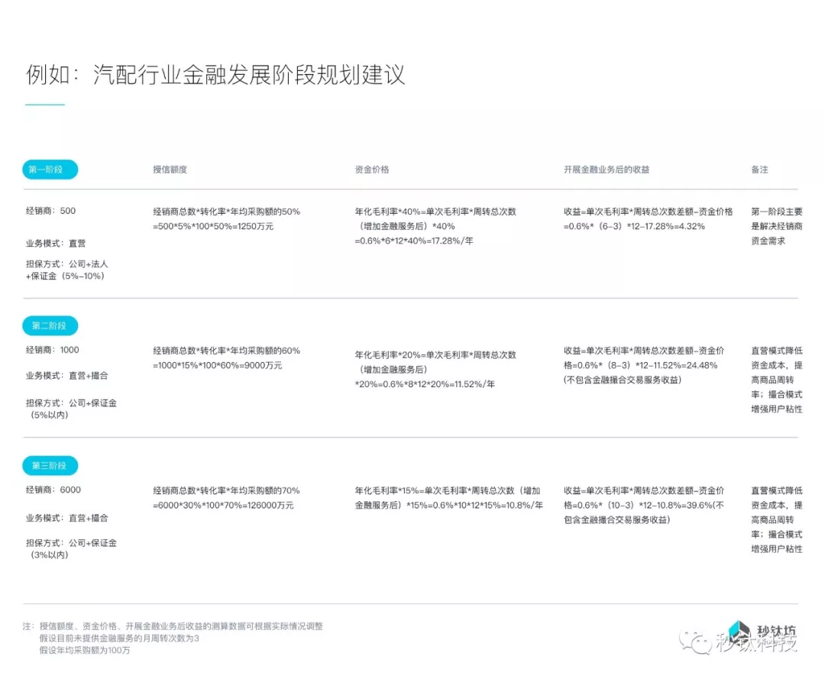Click the 126000万元 credit formula in stage three

click(223, 505)
